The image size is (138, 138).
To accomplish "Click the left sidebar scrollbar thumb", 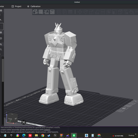I will point(3,70).
